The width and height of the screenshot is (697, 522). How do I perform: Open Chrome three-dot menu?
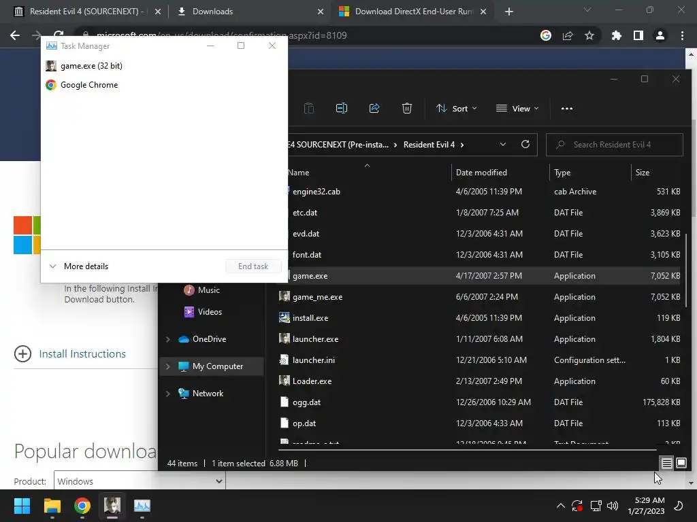click(682, 35)
